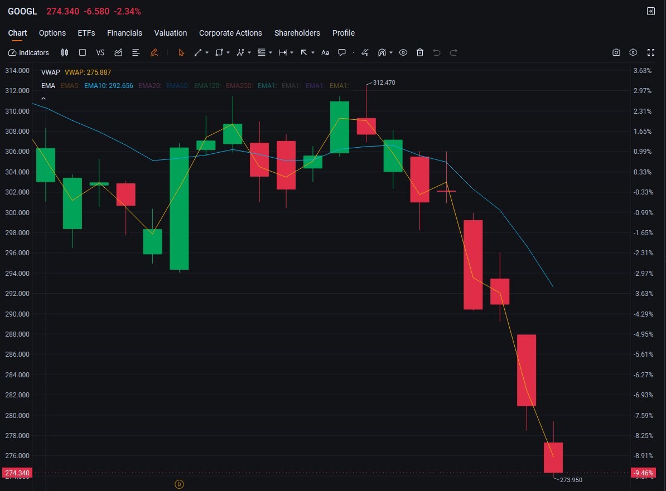The height and width of the screenshot is (491, 666).
Task: Open the Valuation tab
Action: click(x=170, y=33)
